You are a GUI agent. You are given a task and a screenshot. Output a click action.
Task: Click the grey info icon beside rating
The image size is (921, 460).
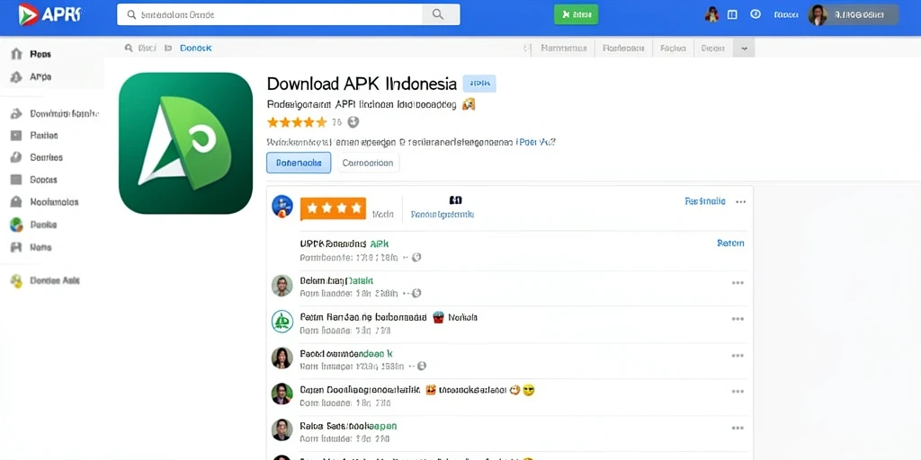click(x=353, y=122)
